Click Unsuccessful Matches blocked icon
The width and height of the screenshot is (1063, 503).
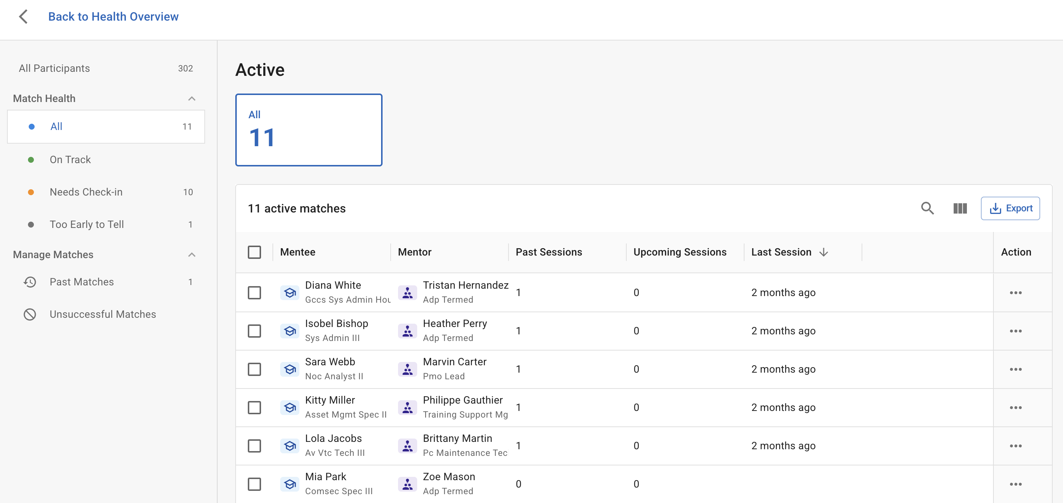pyautogui.click(x=30, y=314)
